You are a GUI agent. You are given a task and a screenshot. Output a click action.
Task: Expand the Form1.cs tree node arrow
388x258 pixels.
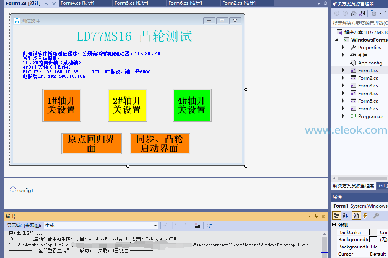click(343, 70)
